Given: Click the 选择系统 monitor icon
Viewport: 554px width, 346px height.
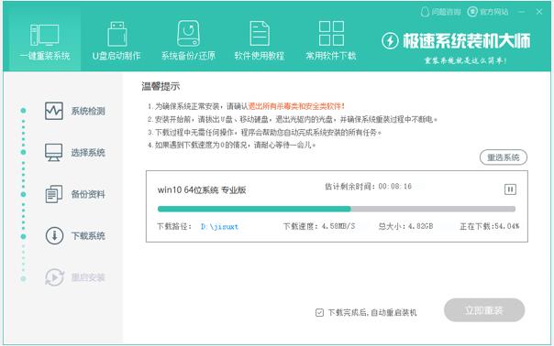Looking at the screenshot, I should coord(54,152).
